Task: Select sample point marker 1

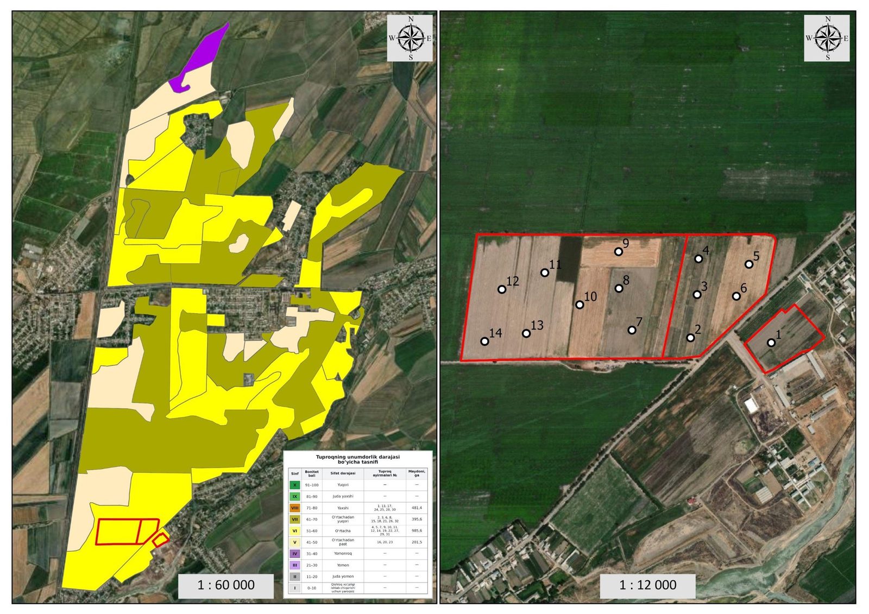Action: click(771, 343)
